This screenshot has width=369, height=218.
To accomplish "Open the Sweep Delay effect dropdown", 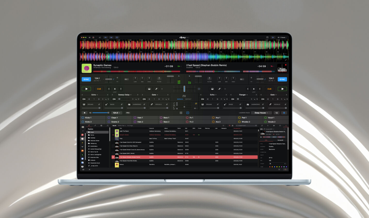I will 125,95.
